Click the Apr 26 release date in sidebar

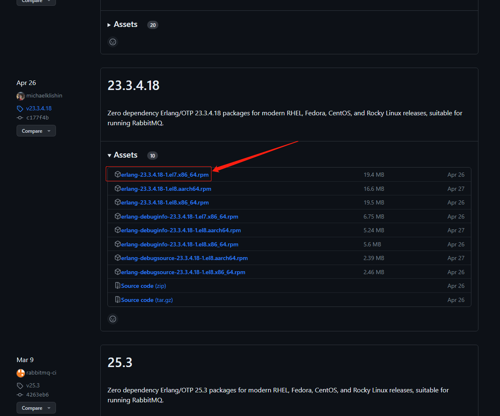point(26,83)
